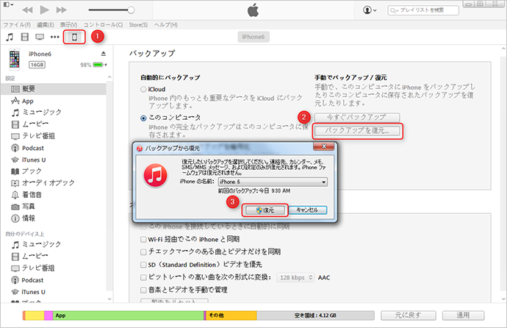507x328 pixels.
Task: Enable Wi-Fi 経由でこの iPhone と同期 checkbox
Action: [143, 239]
